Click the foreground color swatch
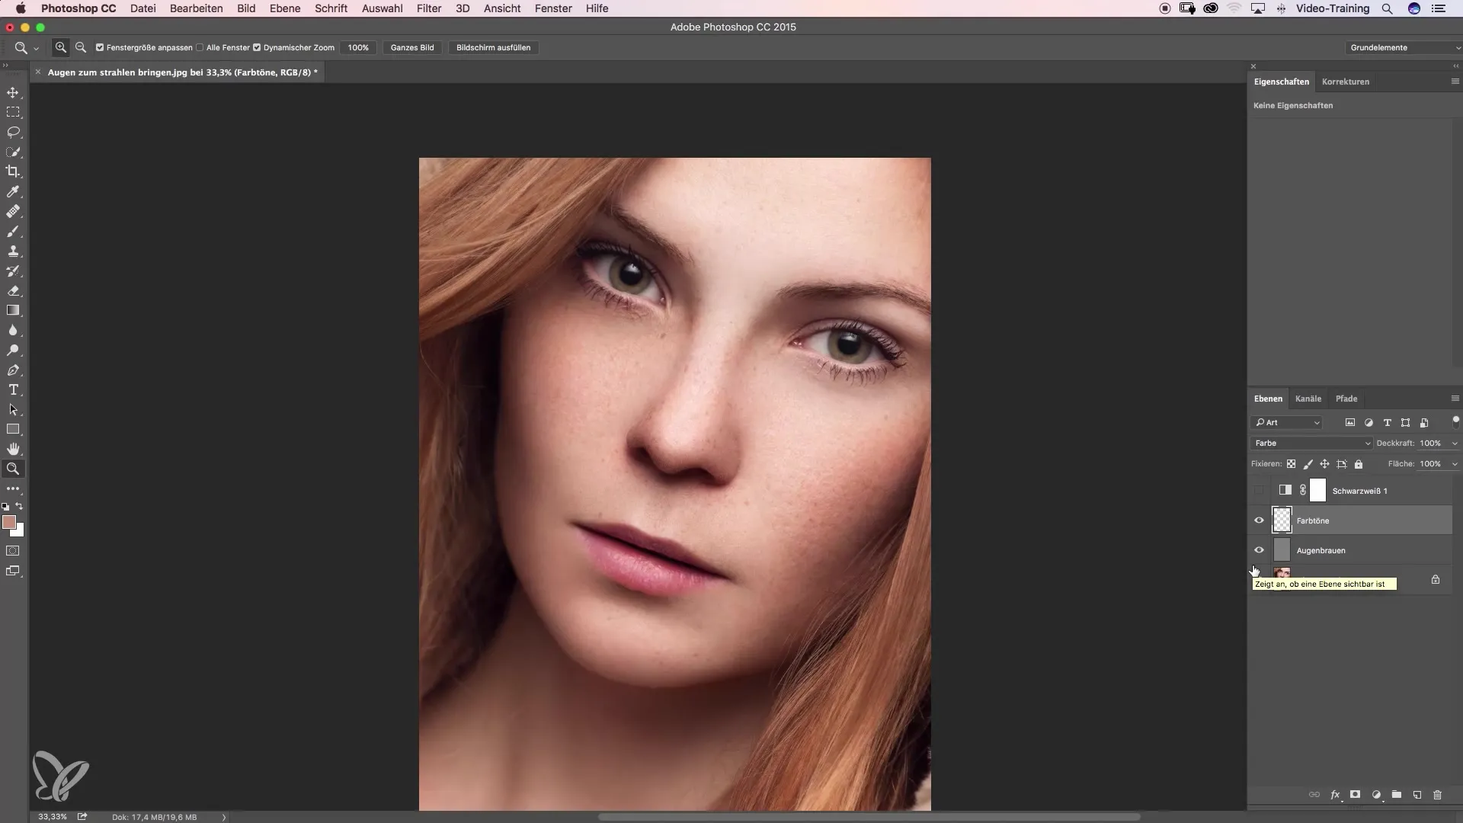This screenshot has width=1463, height=823. [x=8, y=522]
